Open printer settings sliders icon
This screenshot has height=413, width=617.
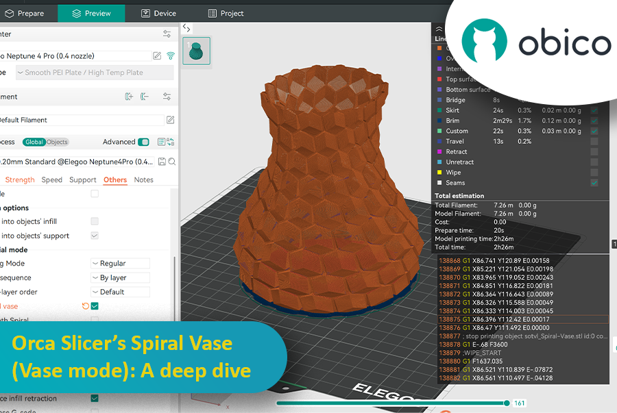(167, 34)
